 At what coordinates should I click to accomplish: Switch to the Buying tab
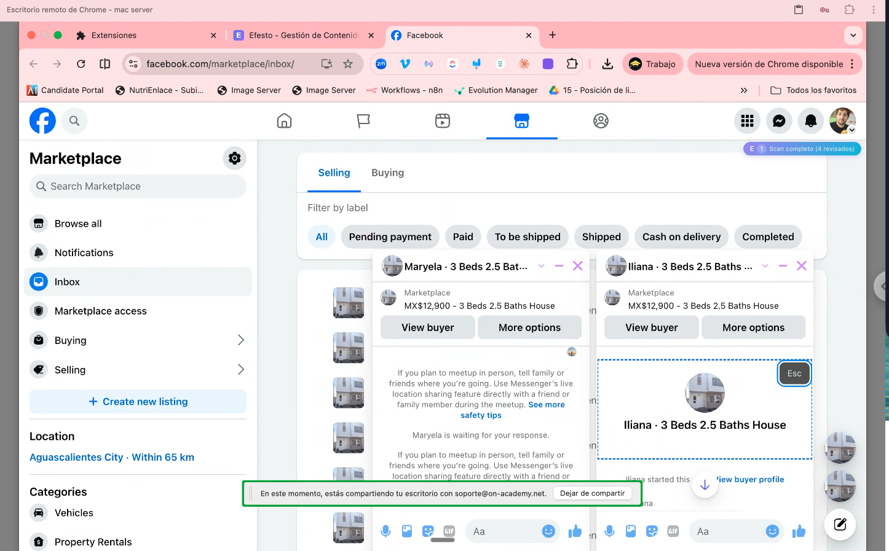pyautogui.click(x=387, y=173)
